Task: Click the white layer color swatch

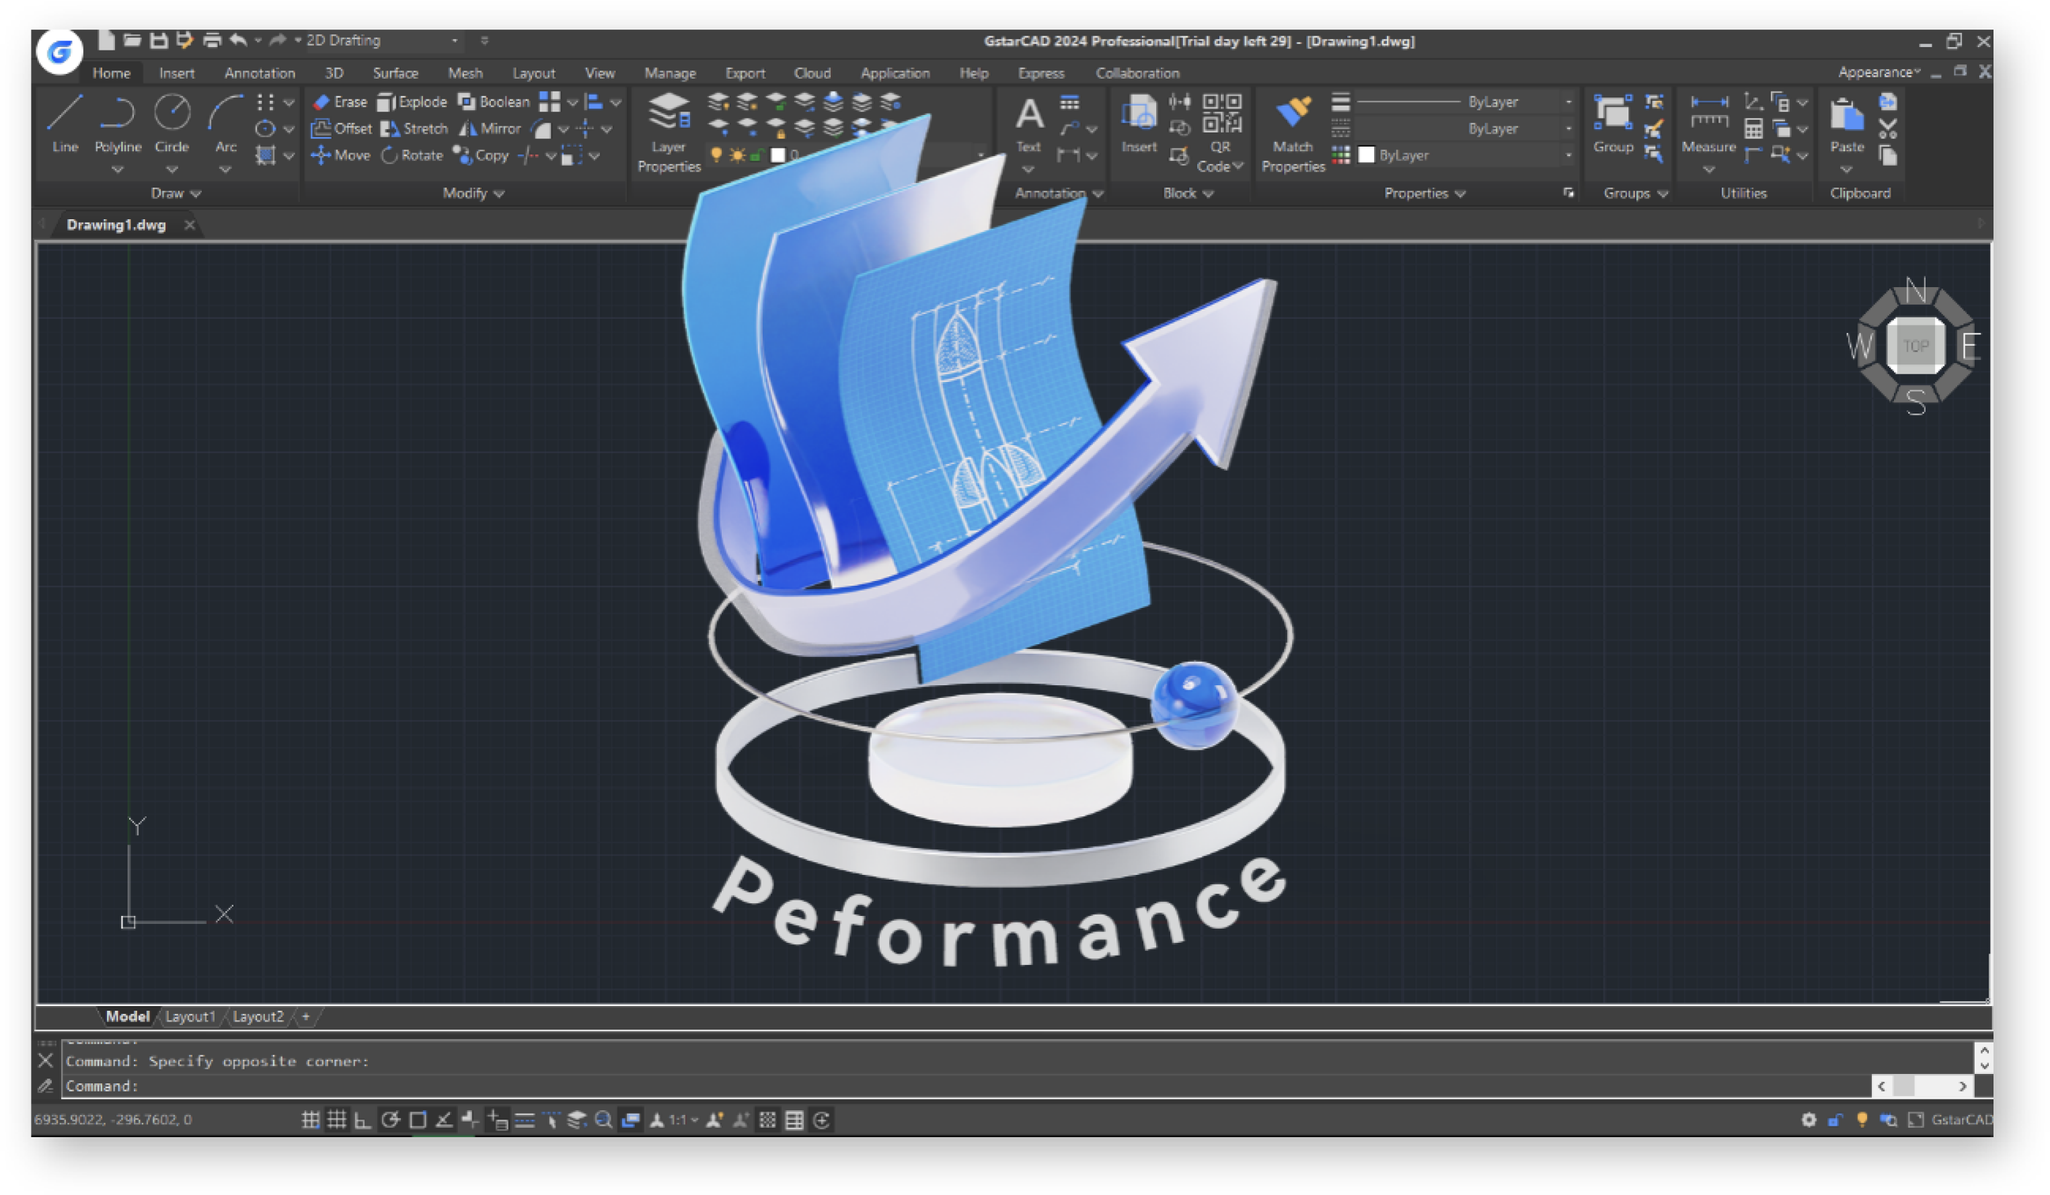Action: (777, 155)
